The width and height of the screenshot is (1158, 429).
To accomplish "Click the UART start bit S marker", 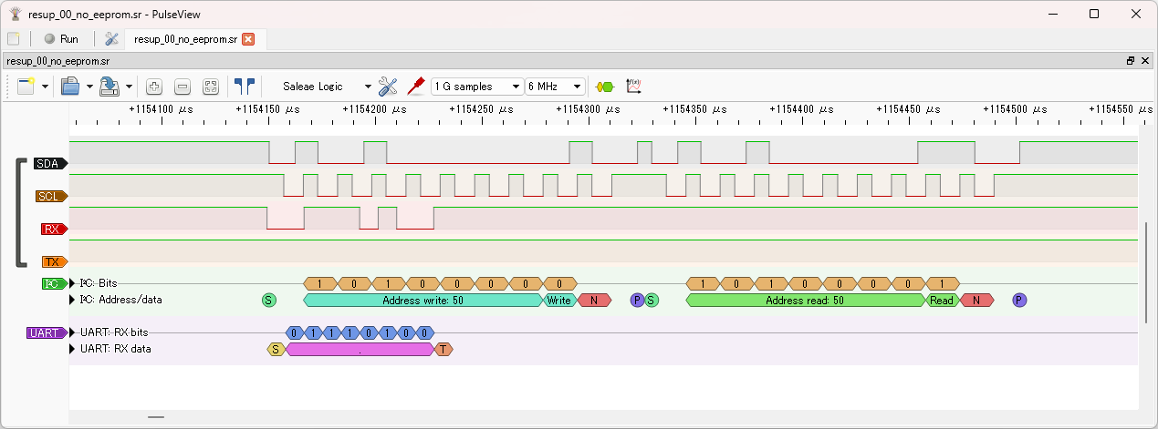I will click(276, 349).
